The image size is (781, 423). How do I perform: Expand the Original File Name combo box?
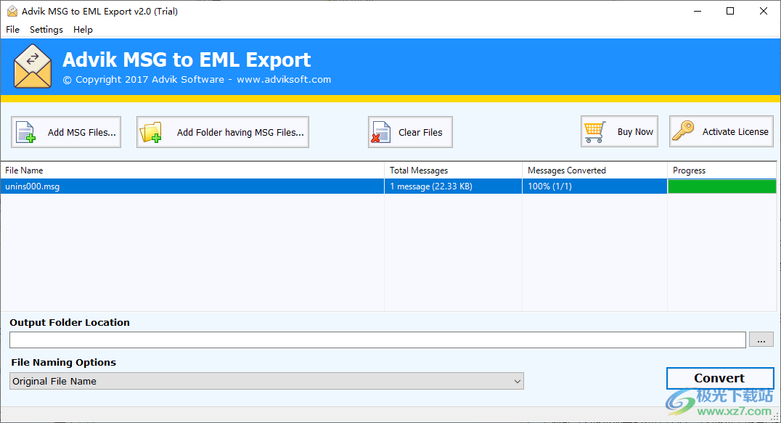[x=517, y=381]
